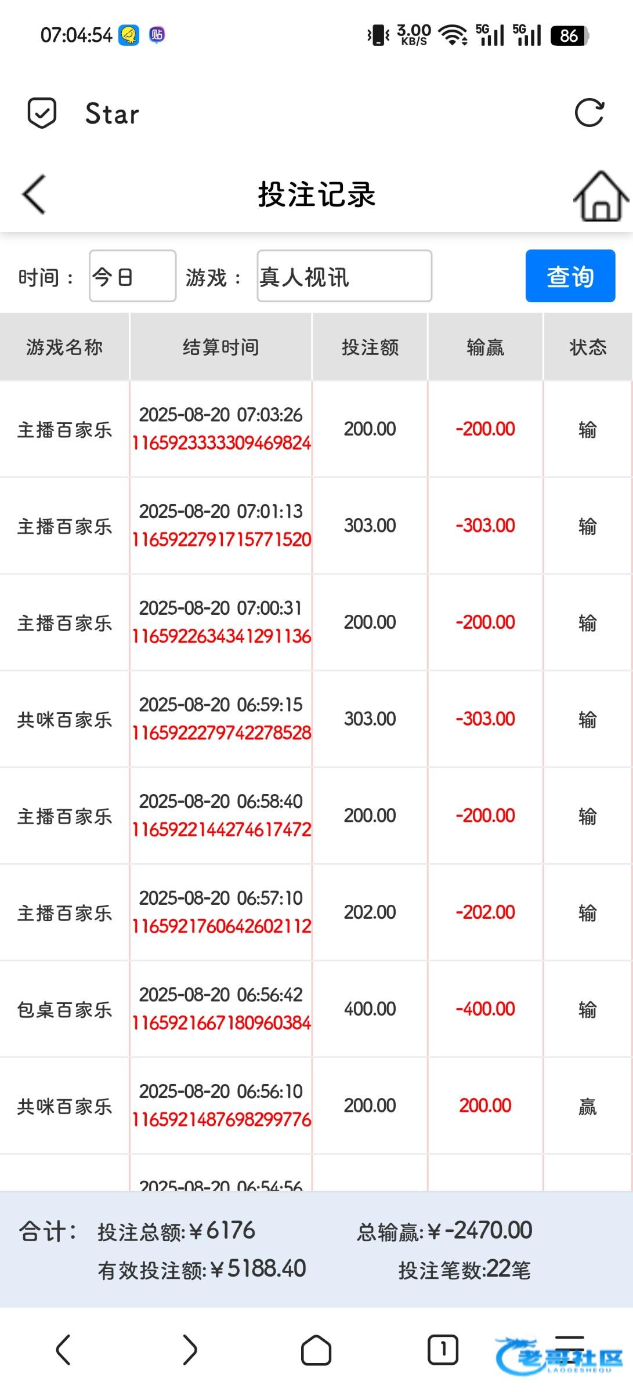The height and width of the screenshot is (1392, 633).
Task: Click the 结算时间 column header
Action: pyautogui.click(x=220, y=347)
